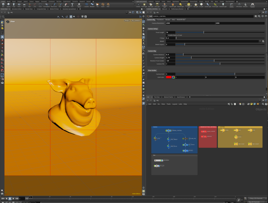
Task: Select the Point Light tool on Lights shelf
Action: coord(144,5)
